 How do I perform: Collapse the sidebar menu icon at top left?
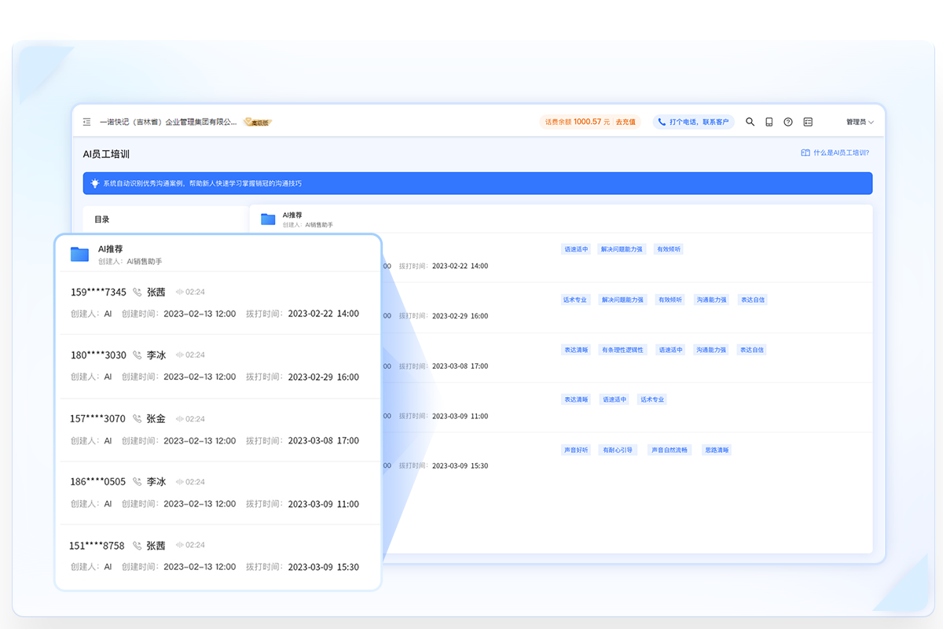pyautogui.click(x=87, y=122)
